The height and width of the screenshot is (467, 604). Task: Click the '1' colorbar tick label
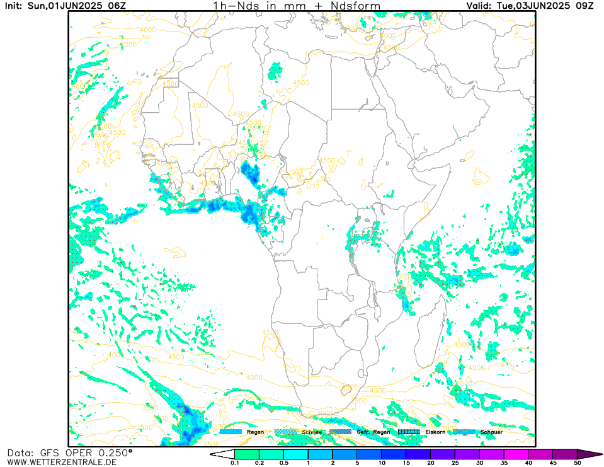click(x=308, y=463)
